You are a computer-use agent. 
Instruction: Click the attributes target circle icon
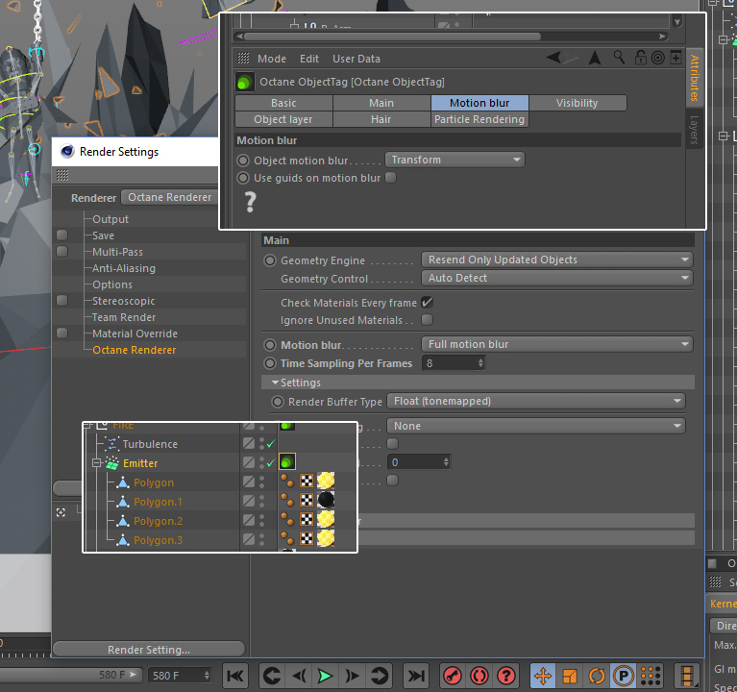[x=658, y=58]
